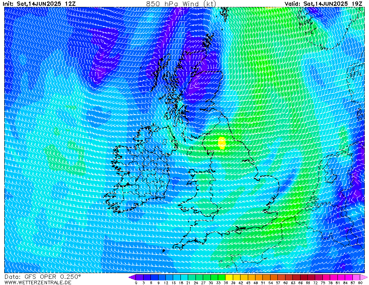
Task: Click the purple left arrow of the color scale
Action: [x=132, y=277]
